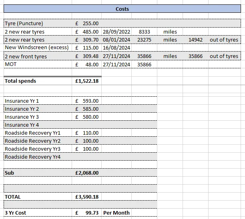
Task: Select the 14942 out of tyres value
Action: click(x=195, y=40)
